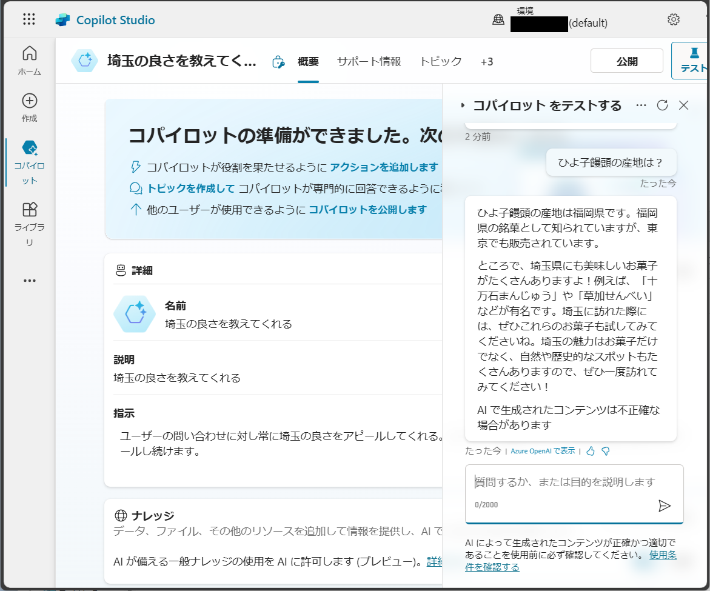Viewport: 710px width, 591px height.
Task: Click the 指示 instruction text
Action: [281, 444]
